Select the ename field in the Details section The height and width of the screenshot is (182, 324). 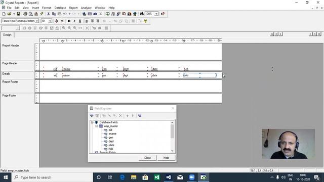(80, 75)
